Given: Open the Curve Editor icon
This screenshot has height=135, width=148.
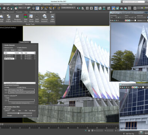Looking at the screenshot, I should click(x=100, y=8).
